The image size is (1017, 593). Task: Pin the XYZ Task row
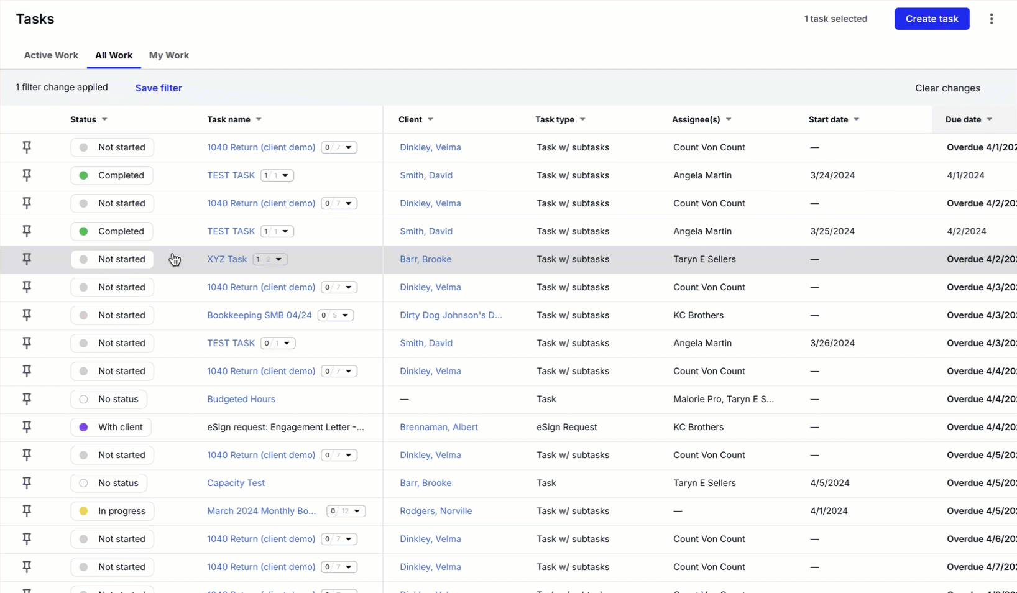click(x=27, y=259)
